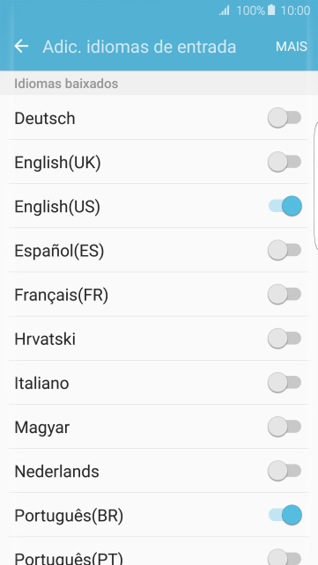The image size is (318, 565).
Task: Toggle Français(FR) on
Action: pyautogui.click(x=285, y=295)
